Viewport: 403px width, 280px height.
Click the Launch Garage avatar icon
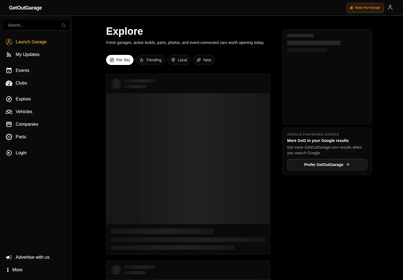pos(9,42)
